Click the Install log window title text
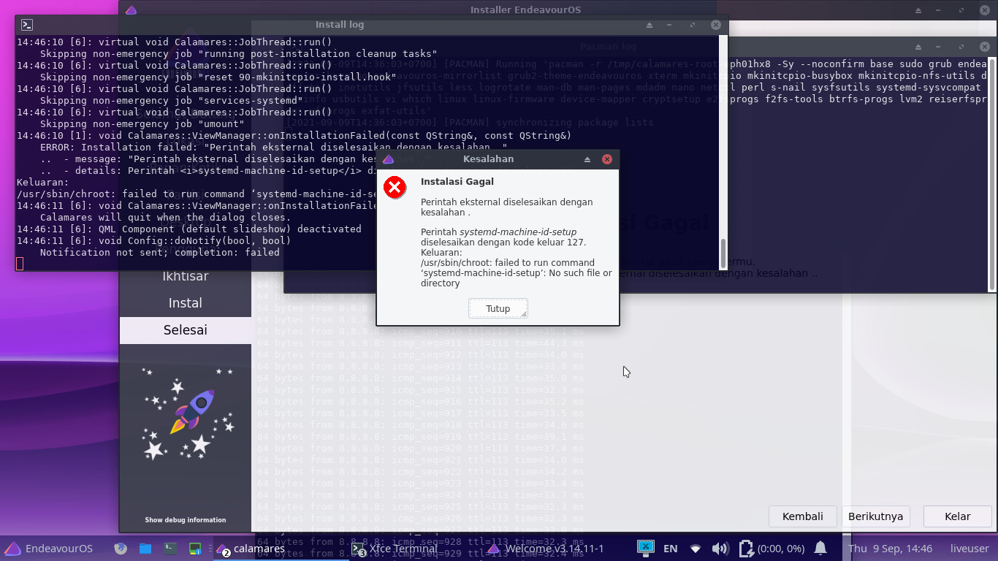 340,25
